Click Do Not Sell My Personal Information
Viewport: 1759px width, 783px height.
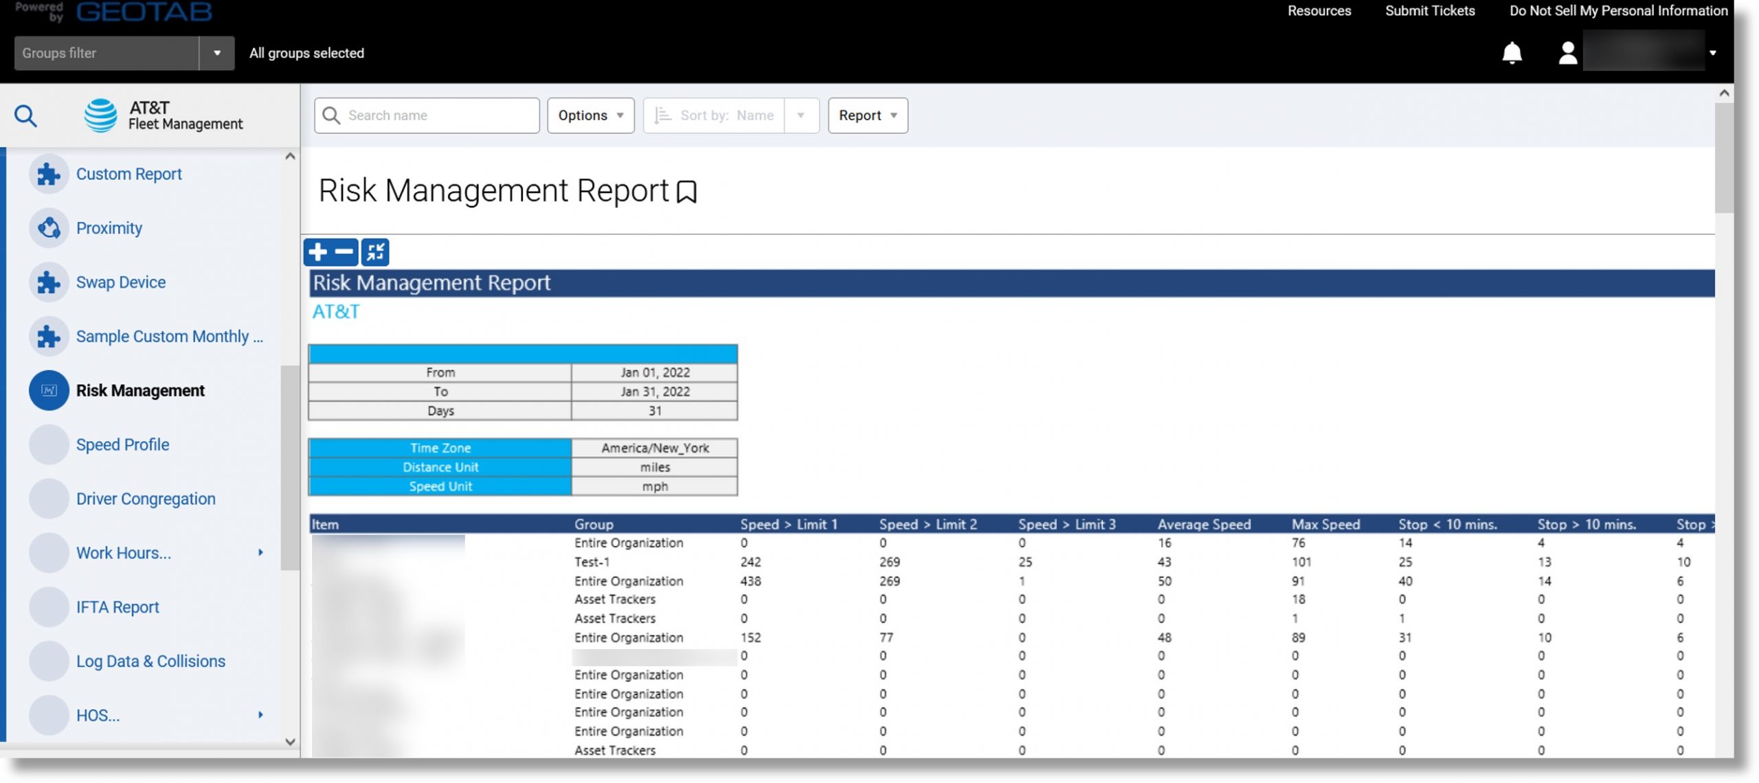pyautogui.click(x=1618, y=11)
